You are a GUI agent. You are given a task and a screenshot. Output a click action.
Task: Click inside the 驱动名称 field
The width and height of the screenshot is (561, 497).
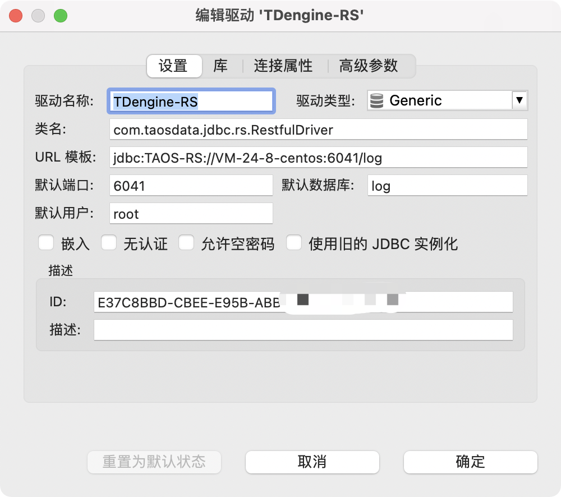point(191,101)
